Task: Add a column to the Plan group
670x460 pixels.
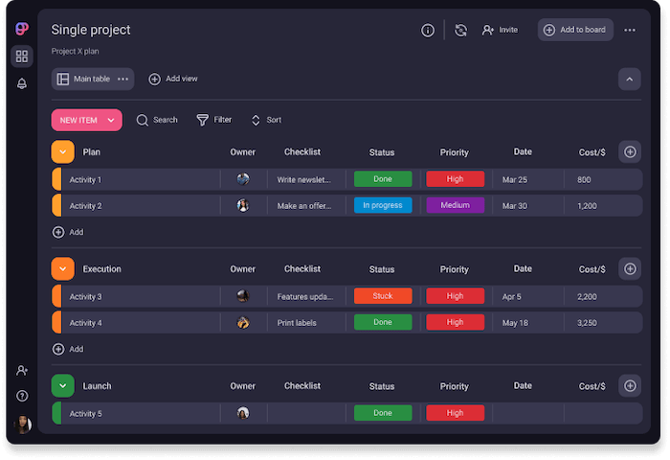Action: click(x=630, y=151)
